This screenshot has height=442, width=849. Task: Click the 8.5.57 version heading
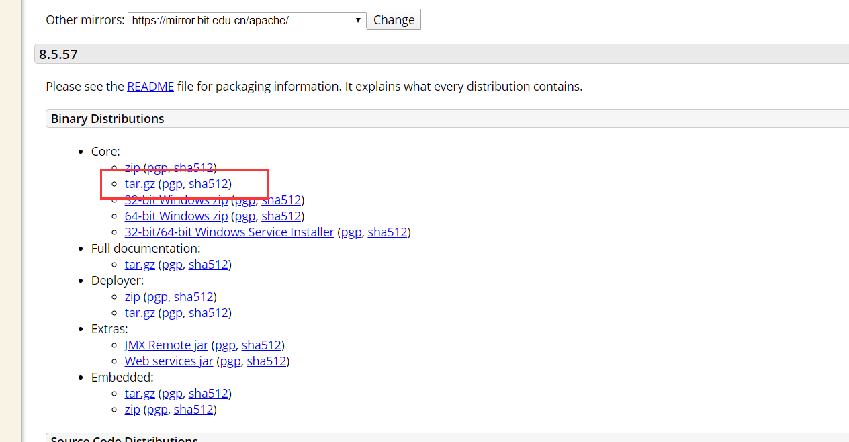tap(58, 54)
